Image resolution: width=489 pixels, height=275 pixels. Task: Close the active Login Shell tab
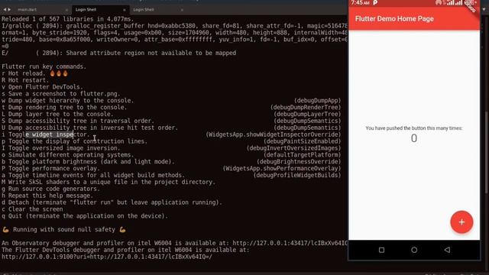point(124,10)
